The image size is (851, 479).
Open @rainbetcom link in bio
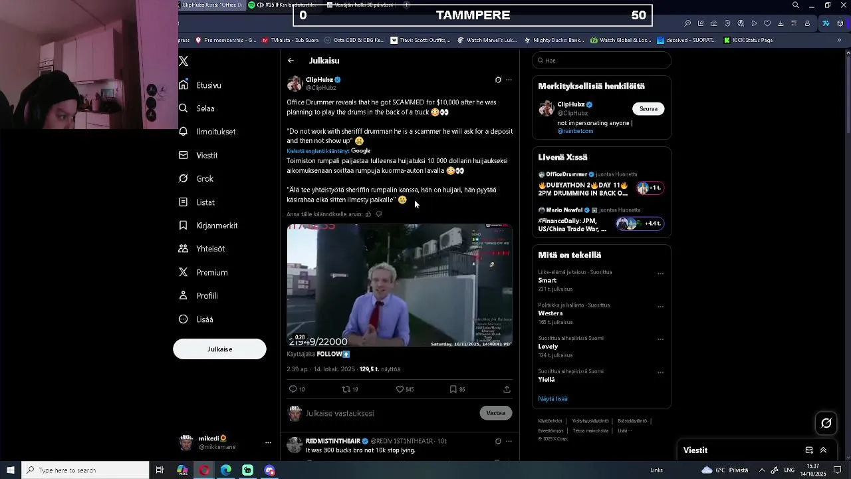click(x=575, y=131)
